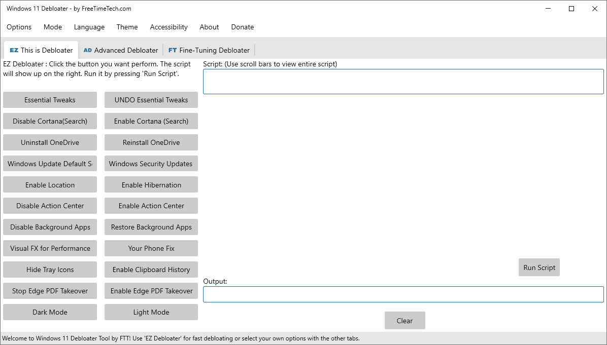Screen dimensions: 607x345
Task: Choose Visual FX for Performance
Action: coord(50,248)
